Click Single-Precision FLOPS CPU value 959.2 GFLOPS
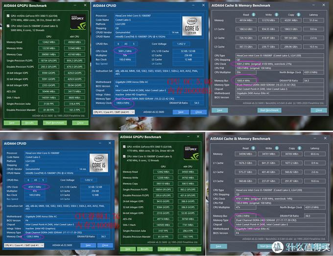 click(x=74, y=61)
